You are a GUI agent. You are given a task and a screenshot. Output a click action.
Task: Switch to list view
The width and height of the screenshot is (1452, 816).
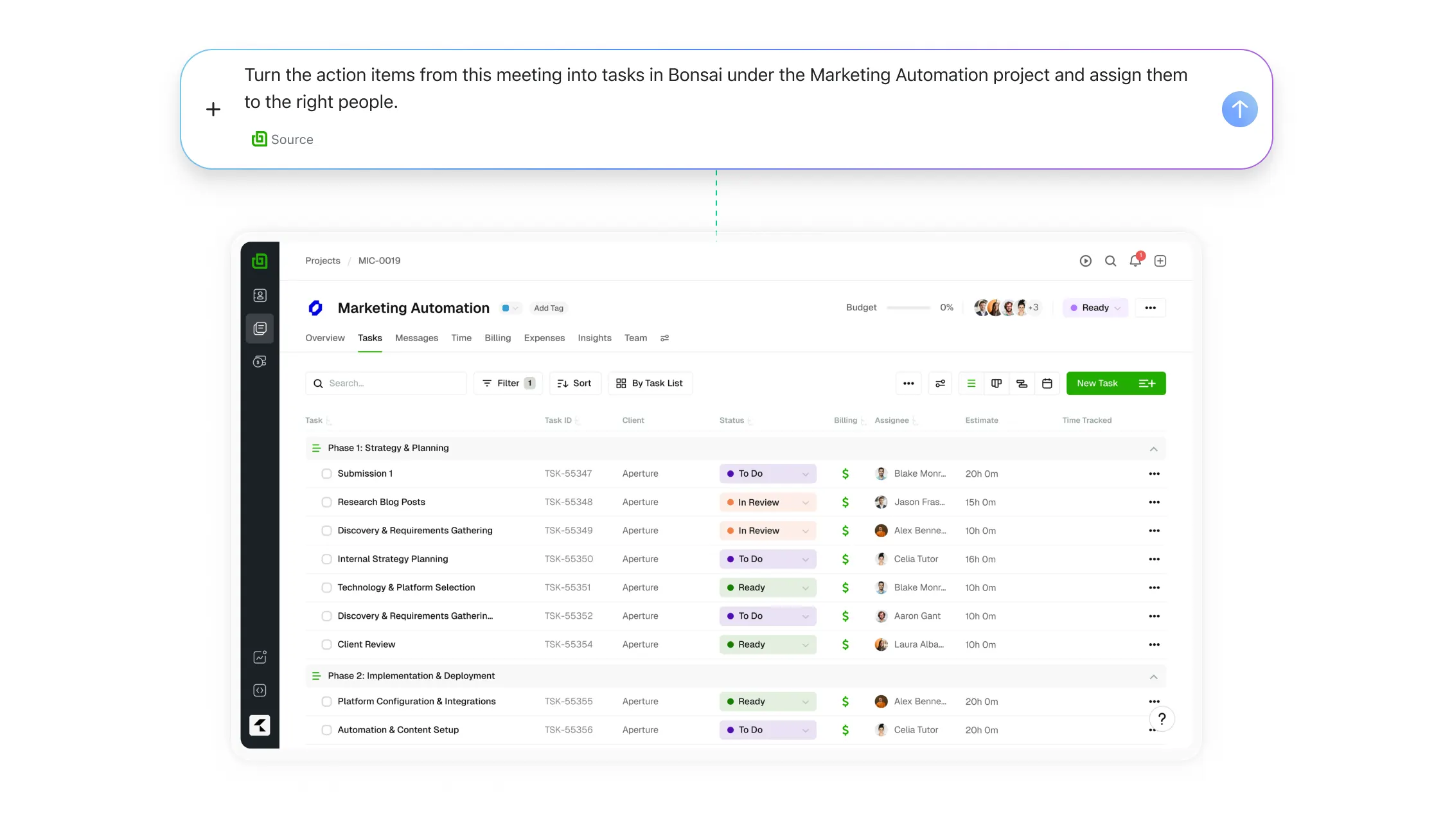[971, 384]
